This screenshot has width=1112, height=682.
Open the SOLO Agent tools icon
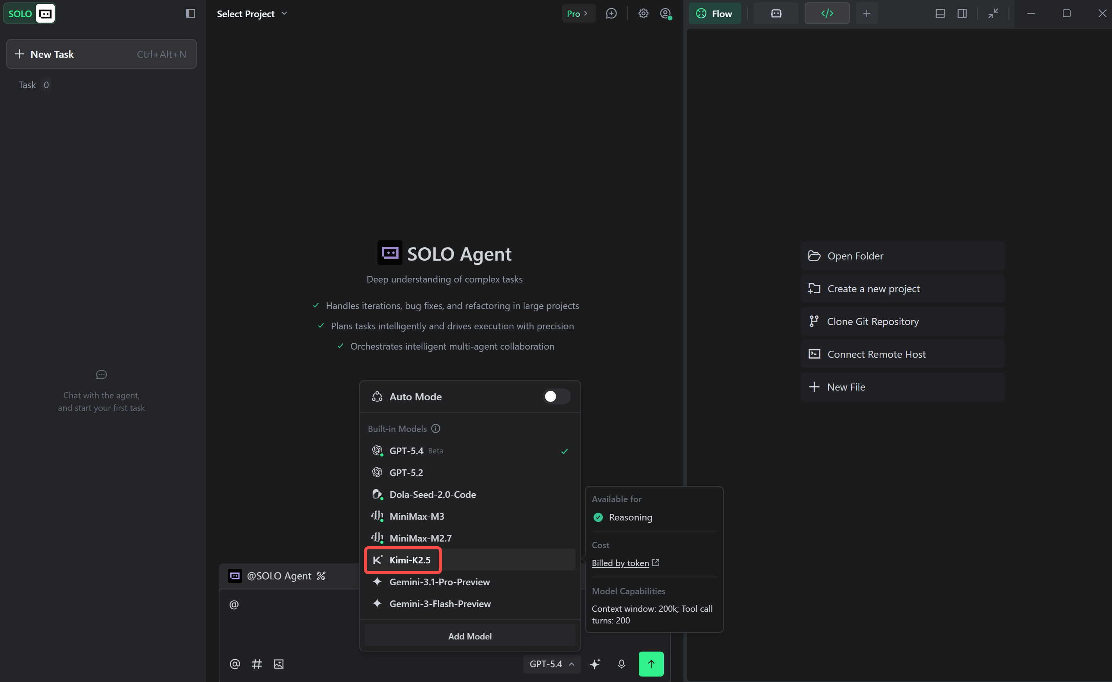point(321,576)
